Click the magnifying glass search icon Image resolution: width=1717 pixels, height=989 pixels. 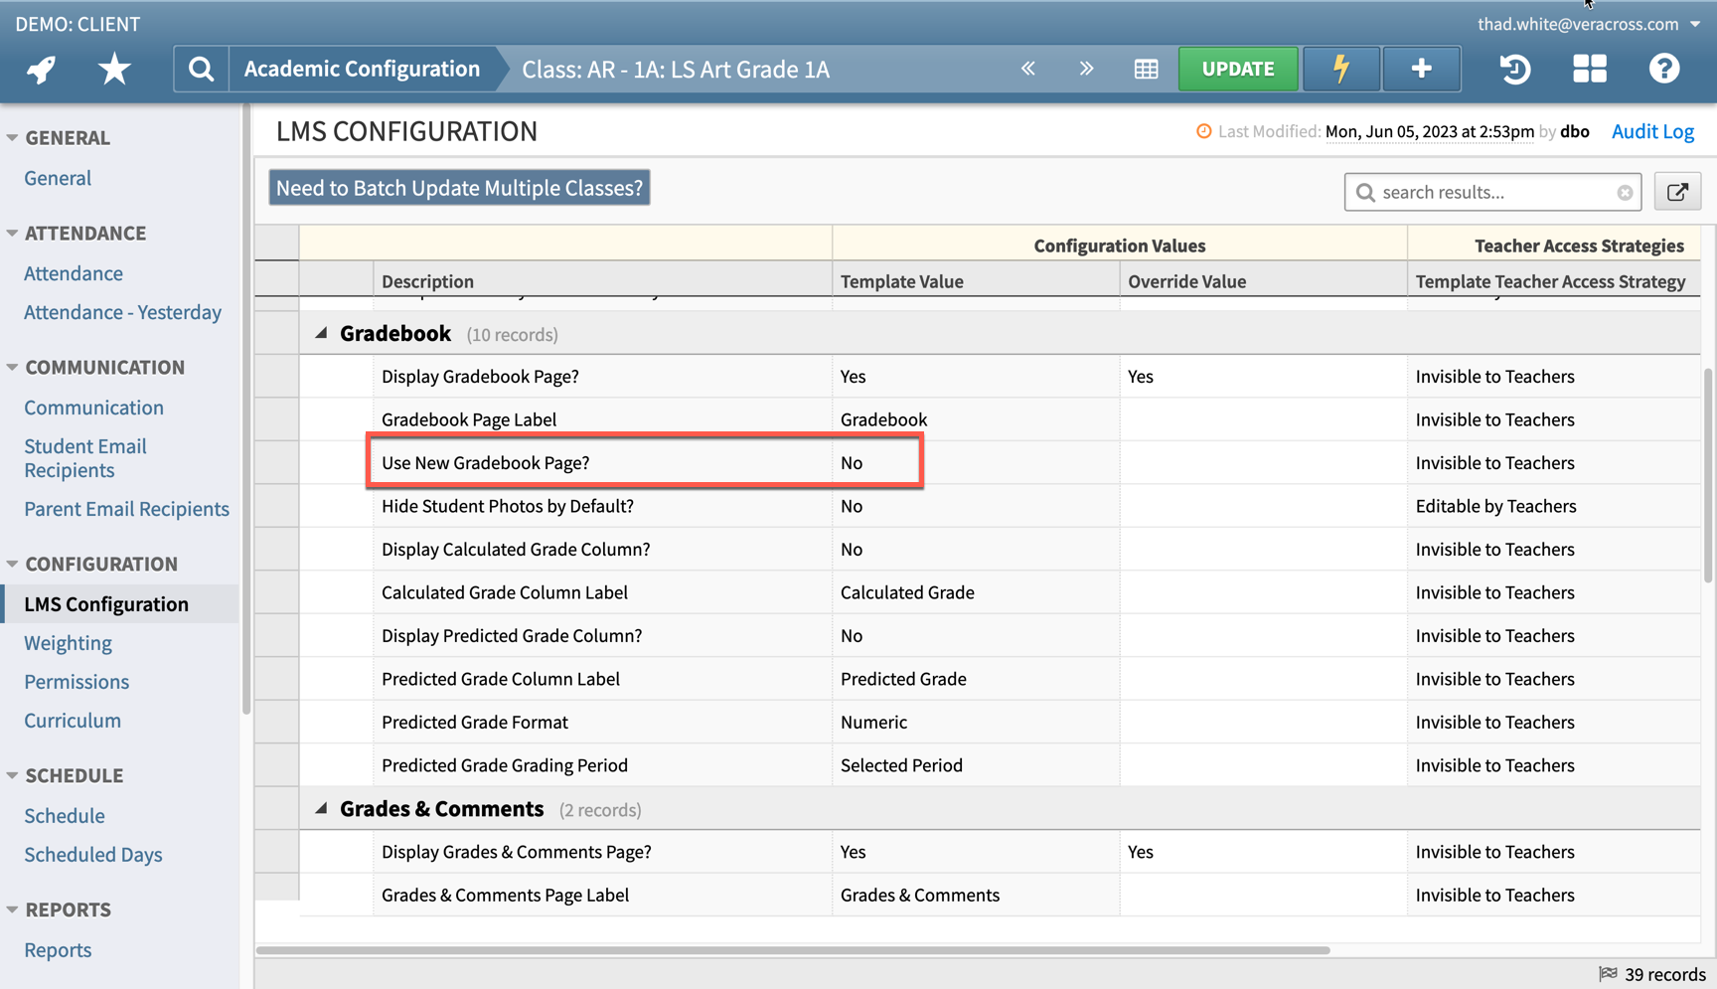pyautogui.click(x=201, y=69)
